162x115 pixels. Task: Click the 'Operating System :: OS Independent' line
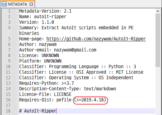click(76, 78)
